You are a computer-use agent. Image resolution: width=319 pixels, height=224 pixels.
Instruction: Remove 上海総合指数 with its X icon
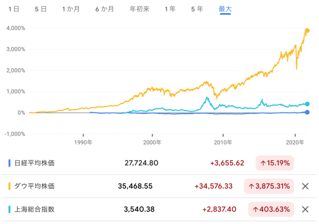click(x=305, y=209)
